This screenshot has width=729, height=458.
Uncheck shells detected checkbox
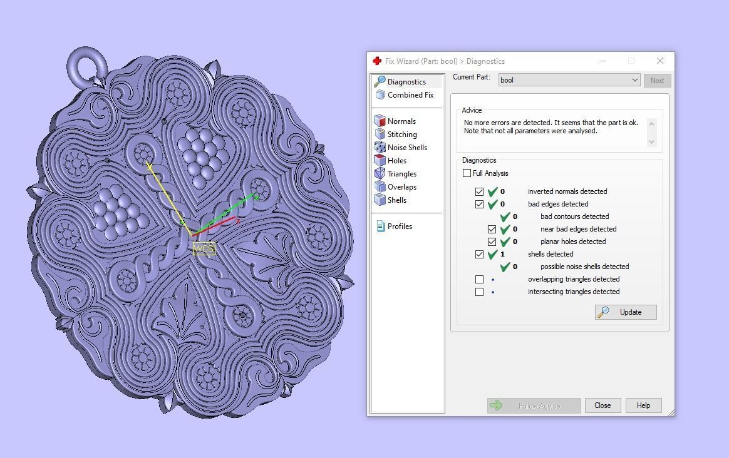pyautogui.click(x=479, y=254)
